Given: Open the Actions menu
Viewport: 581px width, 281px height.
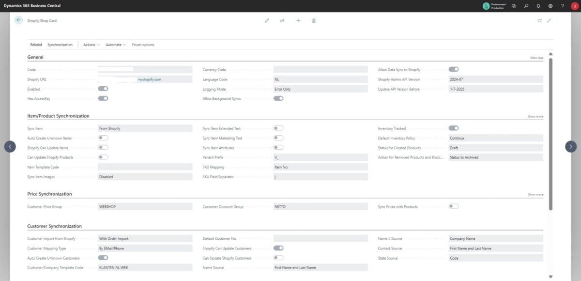Looking at the screenshot, I should pyautogui.click(x=92, y=45).
